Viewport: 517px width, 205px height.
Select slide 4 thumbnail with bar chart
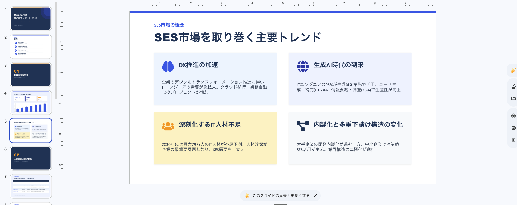(x=31, y=102)
